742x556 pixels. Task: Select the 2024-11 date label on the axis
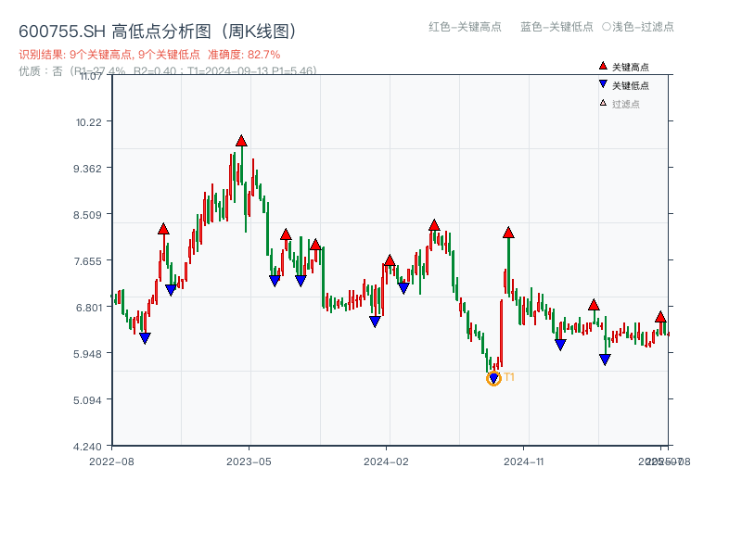[x=526, y=460]
